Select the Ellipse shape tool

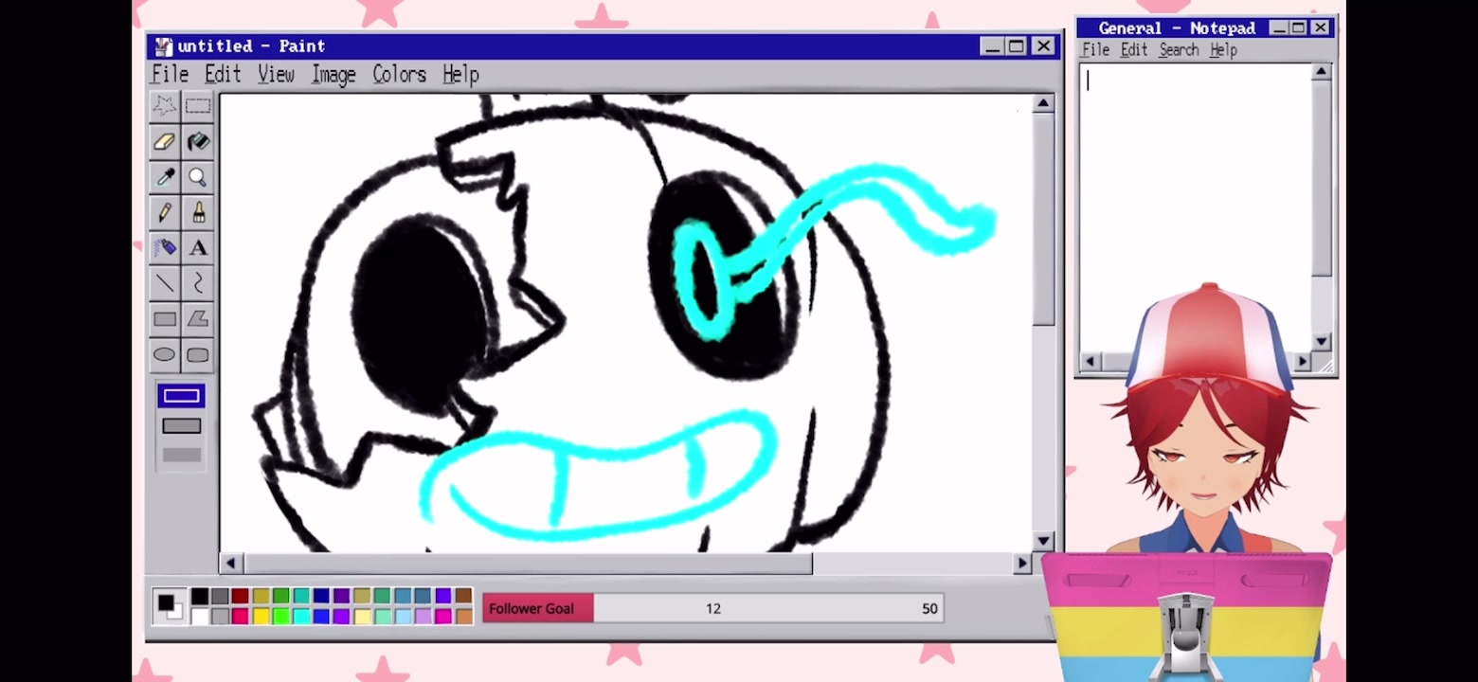pos(165,354)
